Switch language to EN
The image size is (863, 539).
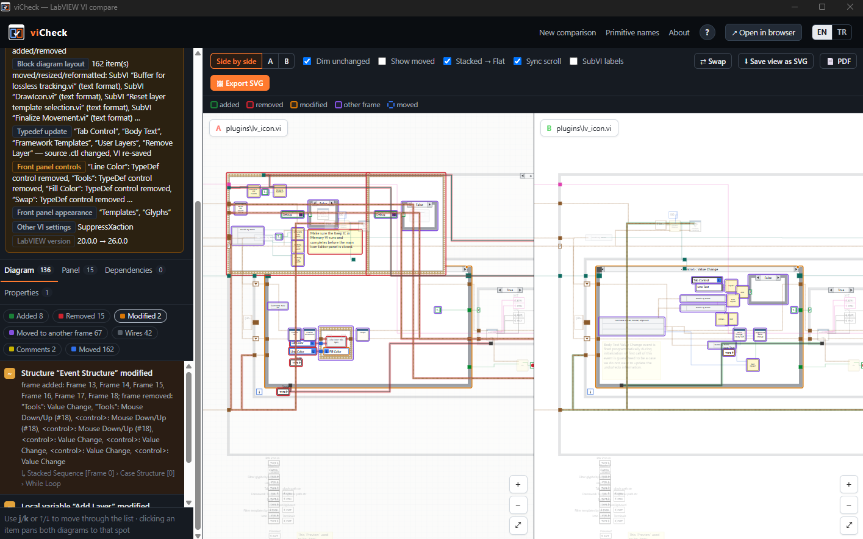click(x=822, y=32)
